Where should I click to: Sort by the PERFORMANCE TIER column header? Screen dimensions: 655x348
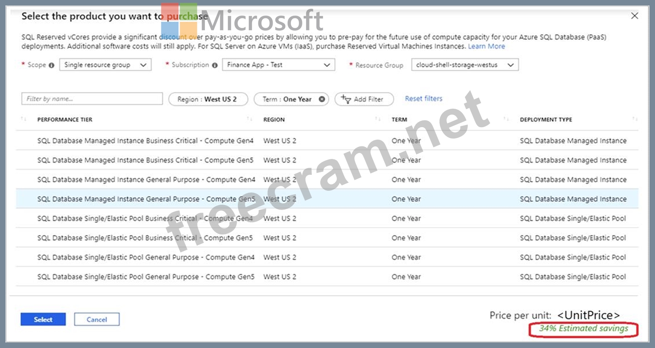(65, 120)
